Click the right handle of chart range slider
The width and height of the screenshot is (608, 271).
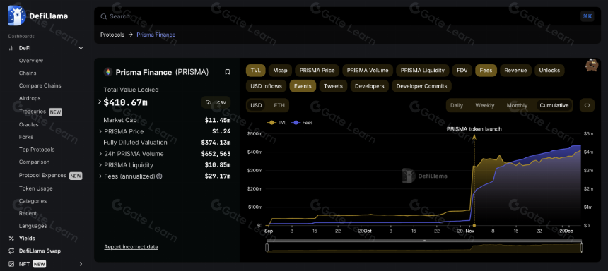coord(581,248)
